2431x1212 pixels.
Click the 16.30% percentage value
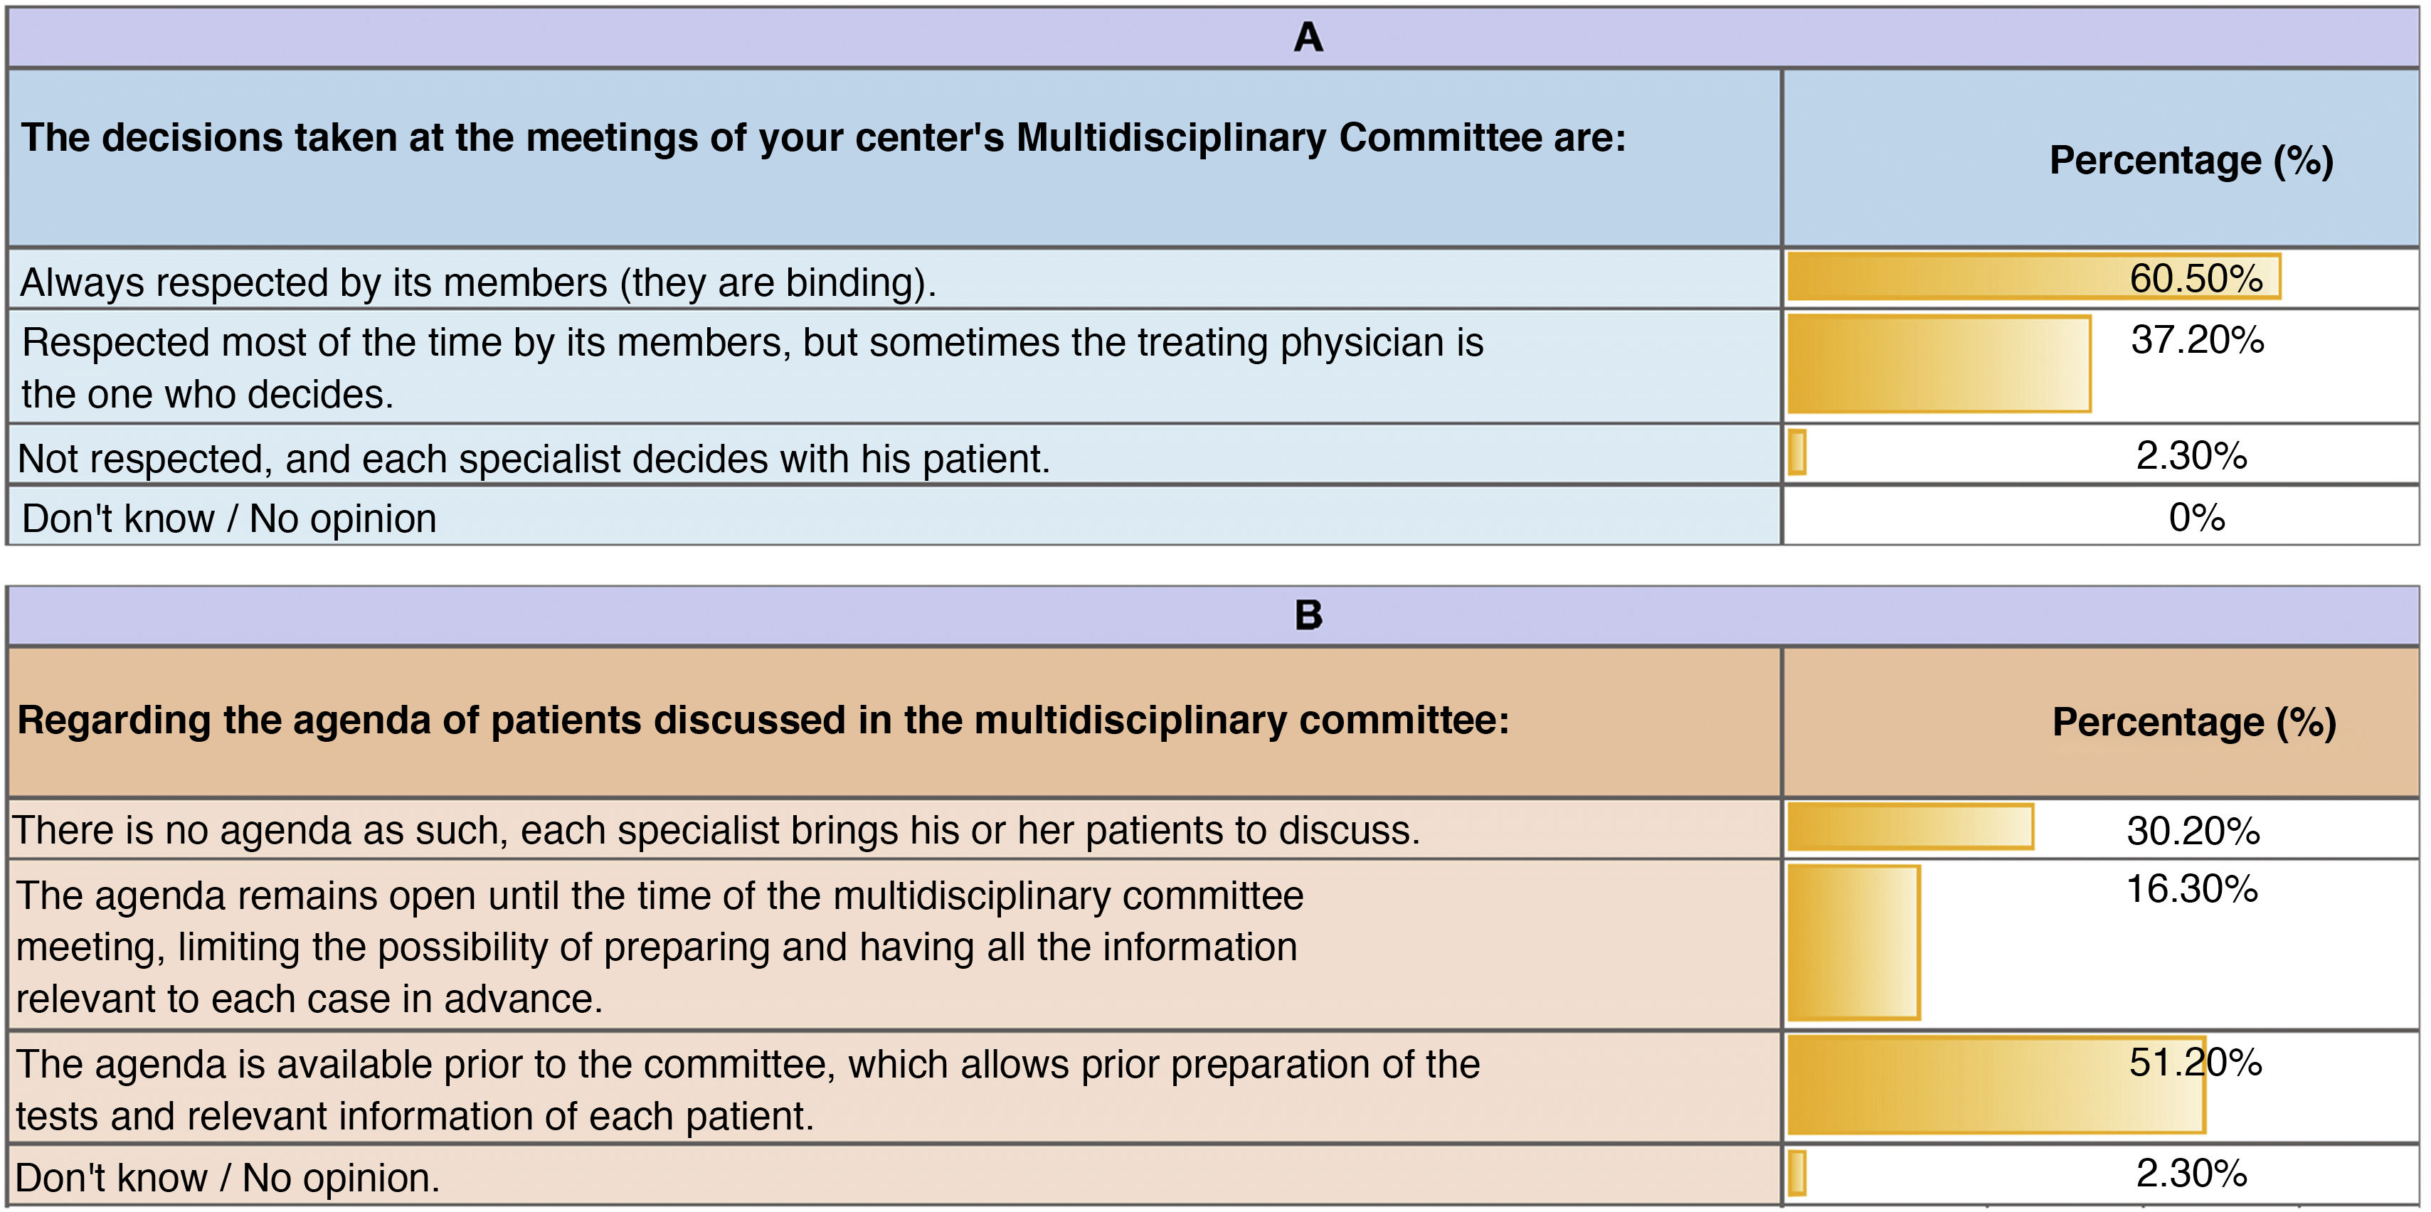(2191, 889)
